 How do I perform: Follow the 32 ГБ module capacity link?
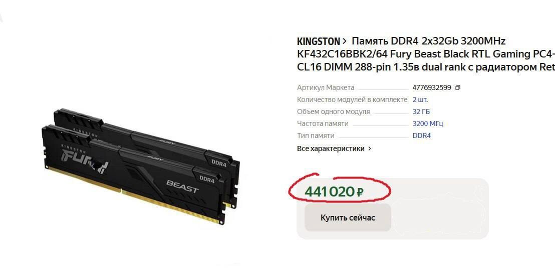pos(421,111)
